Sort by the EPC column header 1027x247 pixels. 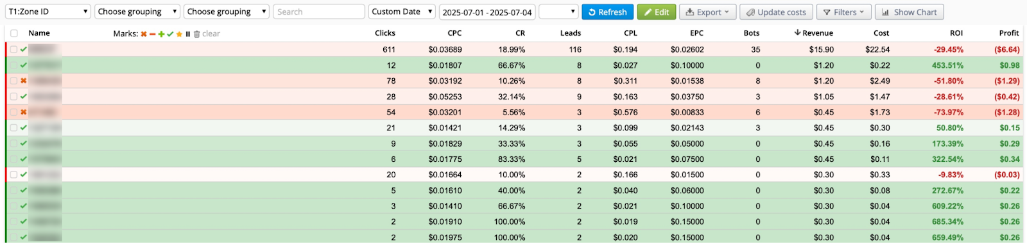pos(696,33)
